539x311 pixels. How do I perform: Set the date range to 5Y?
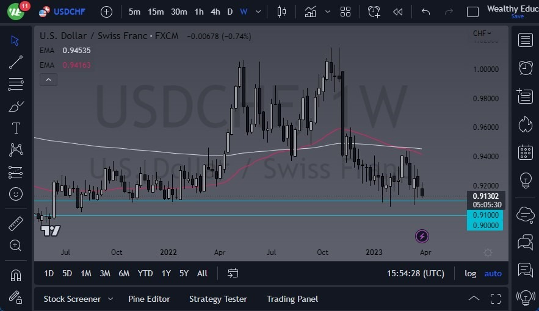(x=184, y=273)
